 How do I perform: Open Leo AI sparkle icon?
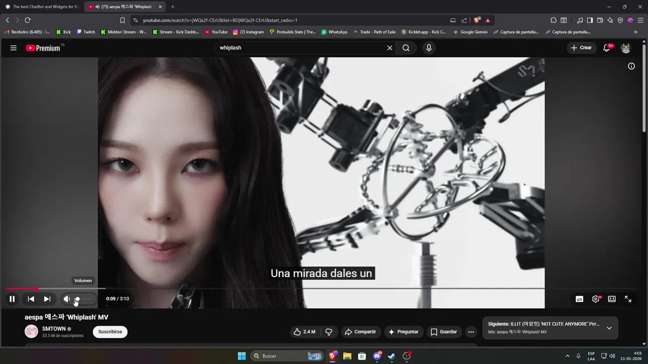(610, 20)
